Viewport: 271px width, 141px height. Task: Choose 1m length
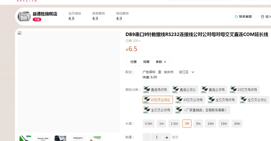(162, 123)
